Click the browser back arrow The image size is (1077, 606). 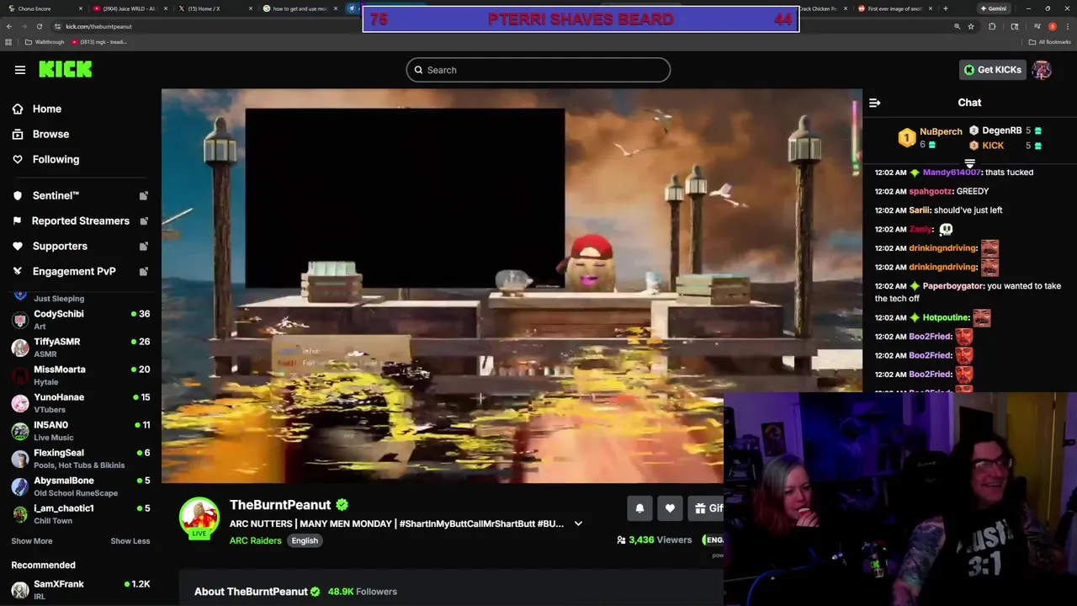[9, 26]
